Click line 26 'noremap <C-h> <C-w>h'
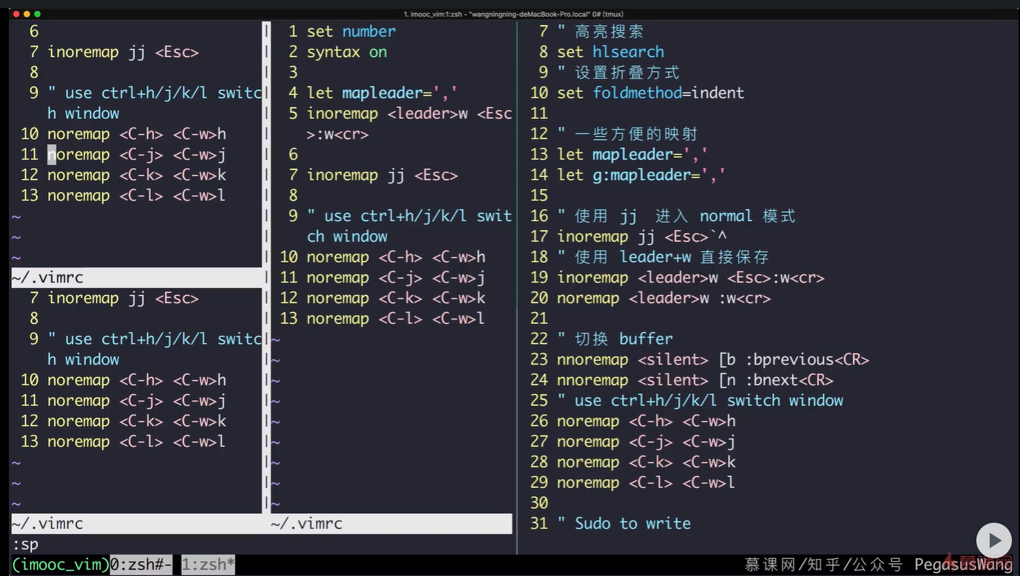 [x=646, y=421]
